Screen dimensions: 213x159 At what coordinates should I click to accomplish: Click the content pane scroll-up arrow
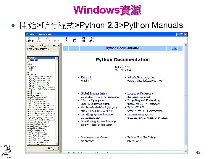pos(186,44)
